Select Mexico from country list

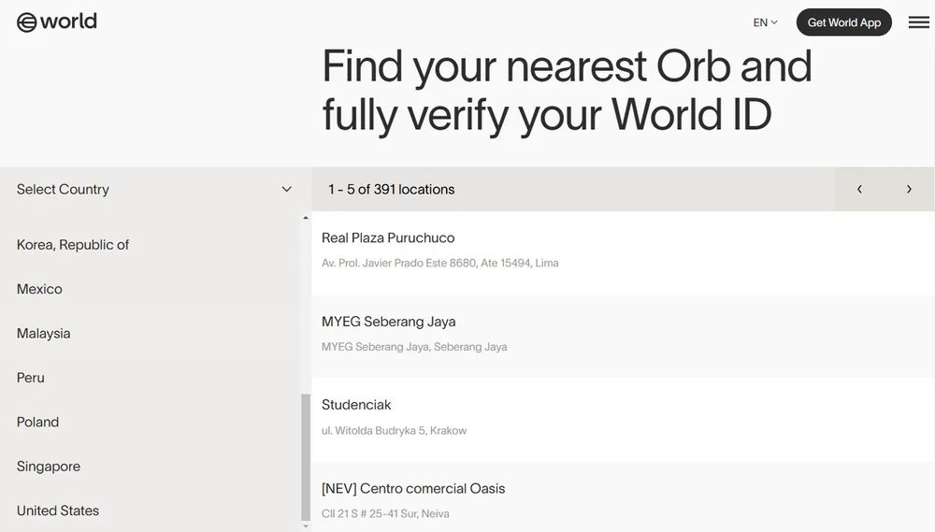tap(39, 289)
